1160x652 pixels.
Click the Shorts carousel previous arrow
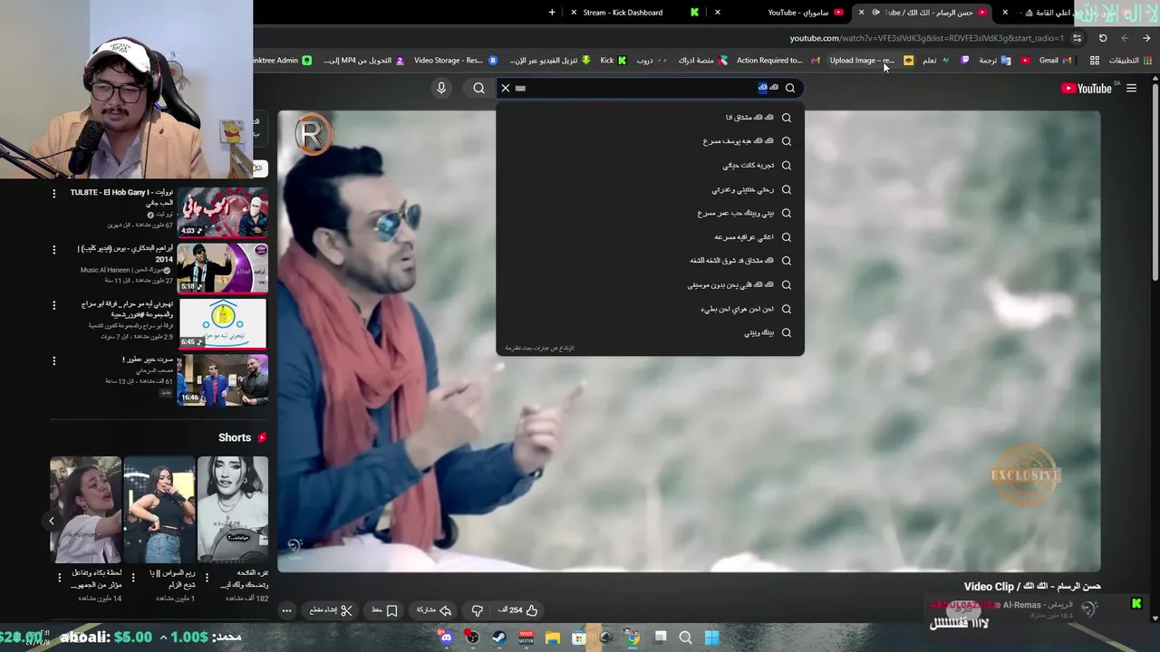[x=52, y=521]
